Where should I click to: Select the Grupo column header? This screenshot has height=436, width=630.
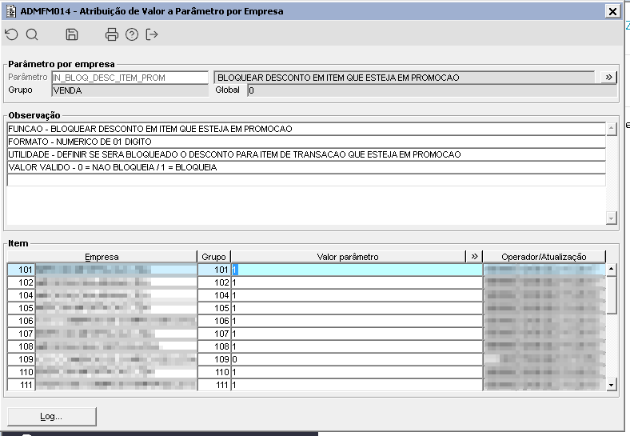point(213,257)
